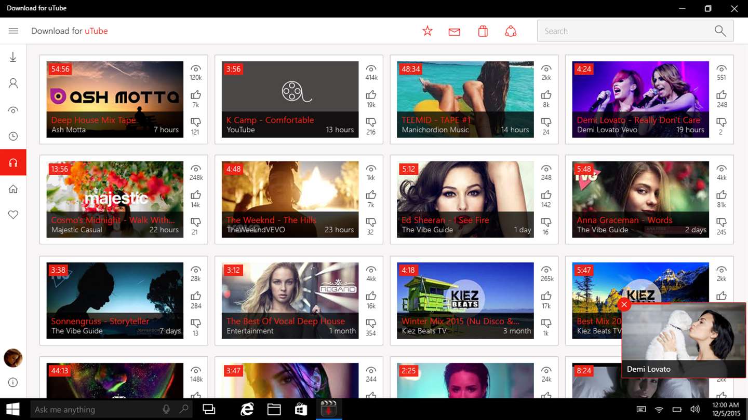Open File Explorer from taskbar
This screenshot has width=748, height=420.
tap(274, 409)
